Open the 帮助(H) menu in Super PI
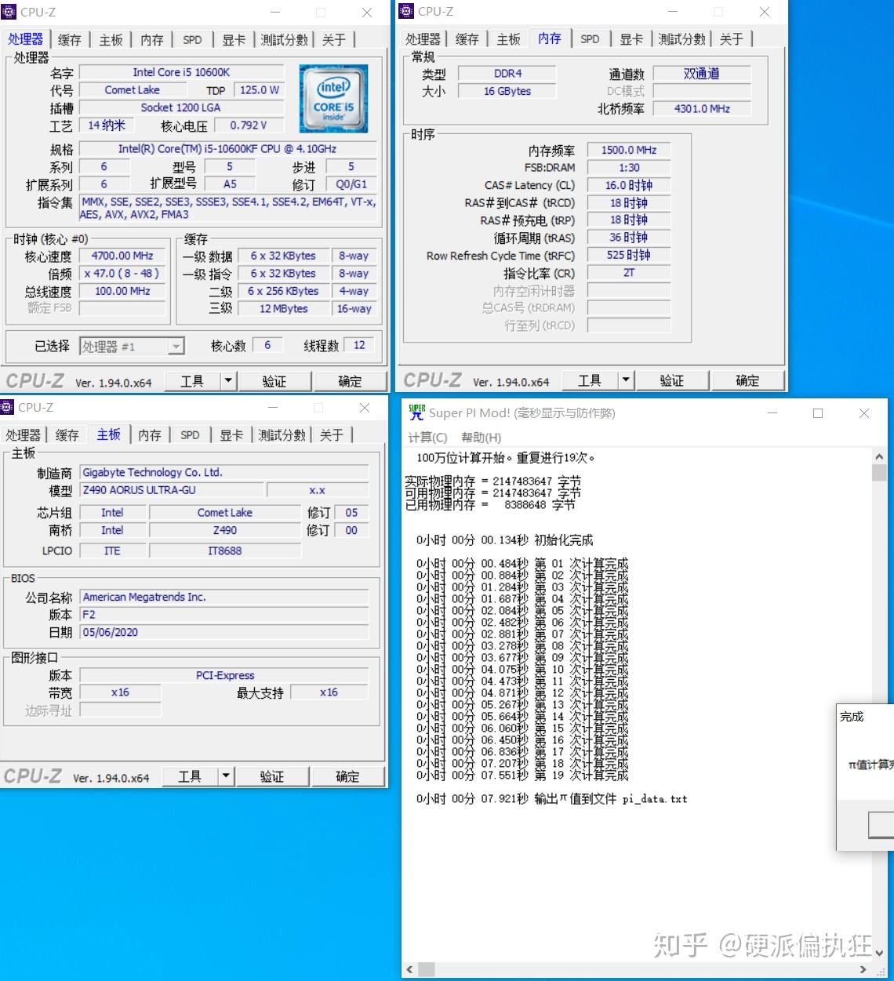This screenshot has width=894, height=981. (x=480, y=438)
